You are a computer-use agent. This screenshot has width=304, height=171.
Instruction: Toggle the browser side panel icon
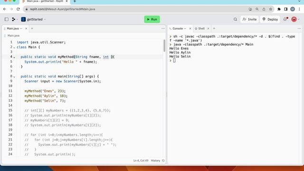[286, 9]
